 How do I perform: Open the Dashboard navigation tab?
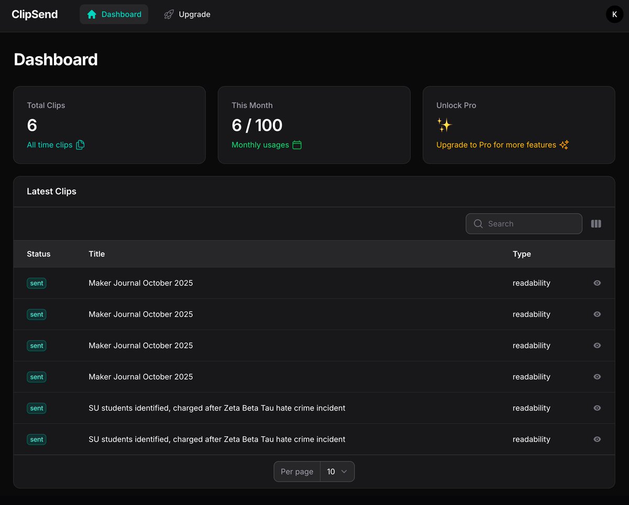point(114,14)
